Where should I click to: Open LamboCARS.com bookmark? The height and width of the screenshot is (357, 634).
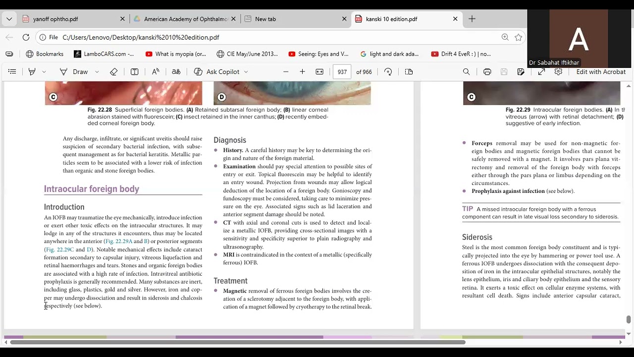coord(104,54)
